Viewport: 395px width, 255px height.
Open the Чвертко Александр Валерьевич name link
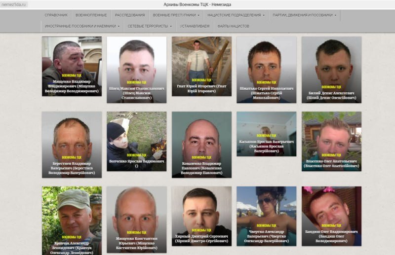click(267, 236)
